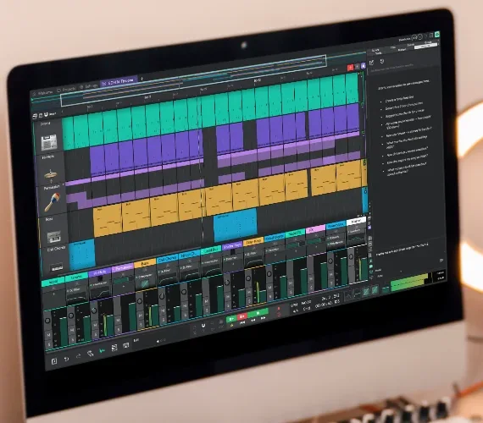Open the Chill Chords keyboard track icon
Viewport: 483px width, 423px height.
[57, 267]
